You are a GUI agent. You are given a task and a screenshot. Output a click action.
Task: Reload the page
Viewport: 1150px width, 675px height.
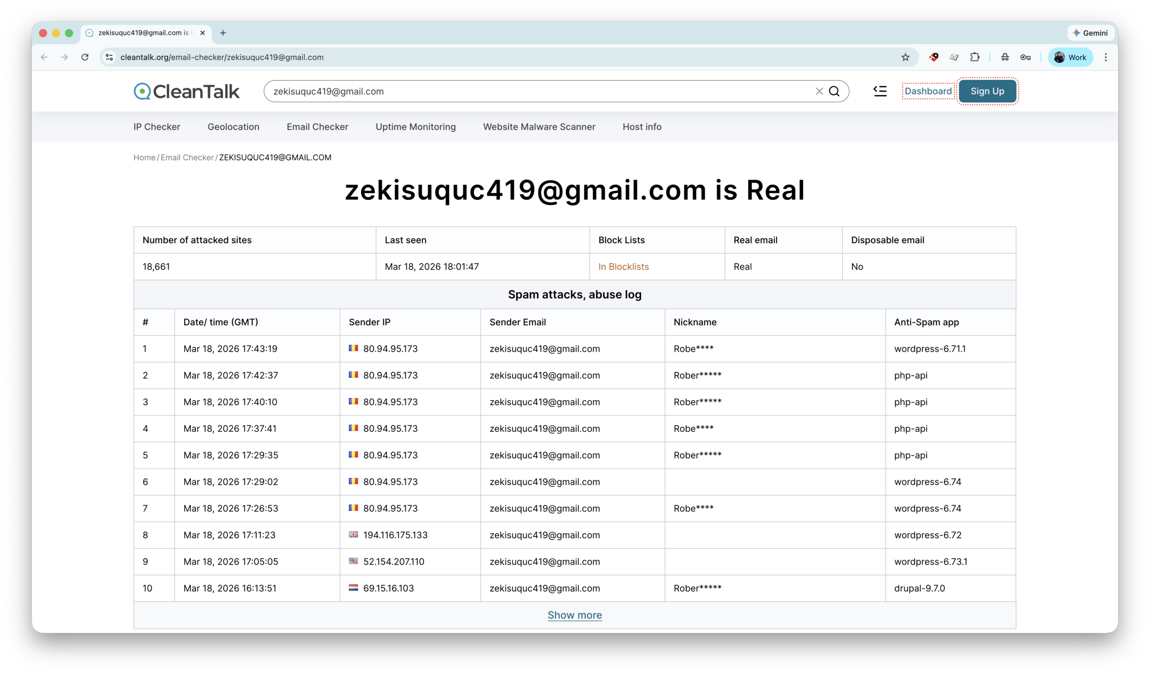click(x=85, y=57)
